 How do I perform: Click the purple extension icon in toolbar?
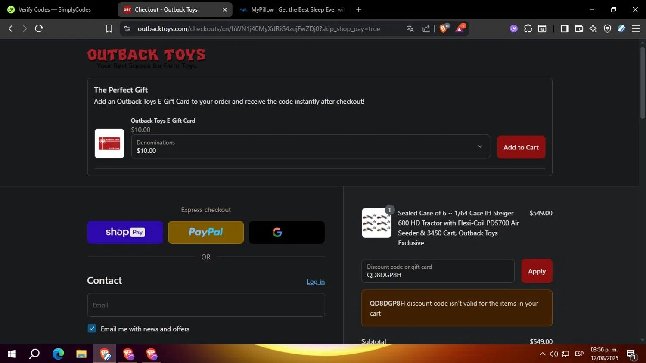514,28
